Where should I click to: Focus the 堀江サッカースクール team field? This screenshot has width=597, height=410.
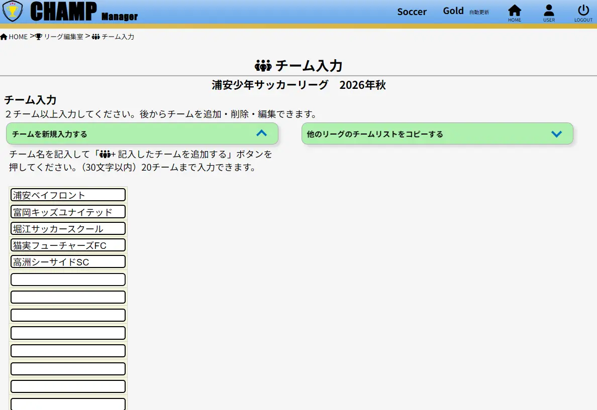click(68, 228)
